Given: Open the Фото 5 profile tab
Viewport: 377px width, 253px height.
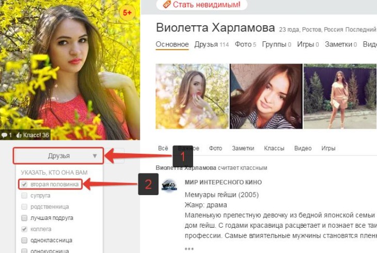Looking at the screenshot, I should (245, 44).
